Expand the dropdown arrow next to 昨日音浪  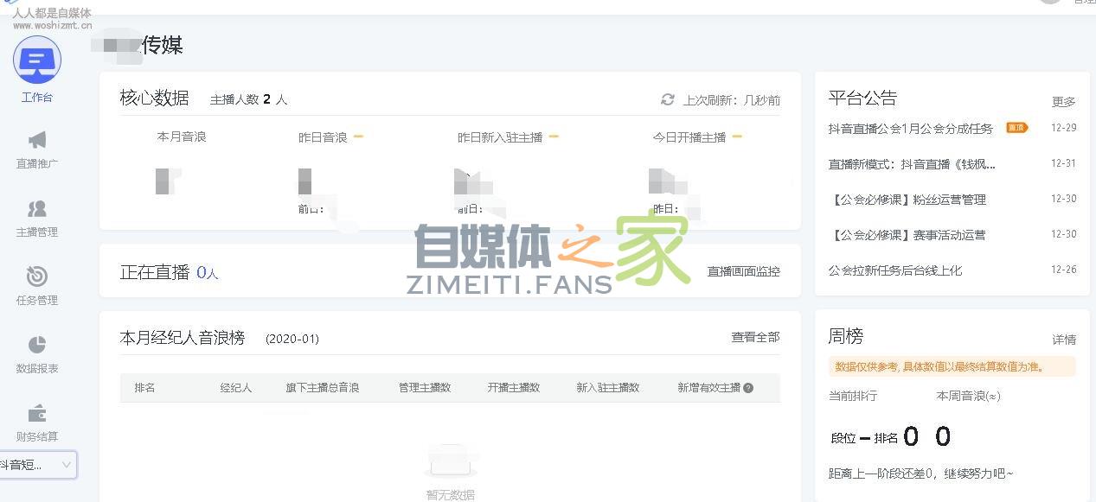pos(360,136)
